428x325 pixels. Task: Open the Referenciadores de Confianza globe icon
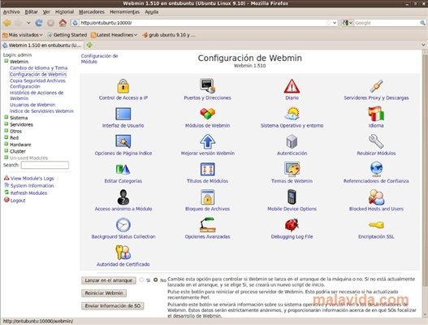coord(376,169)
